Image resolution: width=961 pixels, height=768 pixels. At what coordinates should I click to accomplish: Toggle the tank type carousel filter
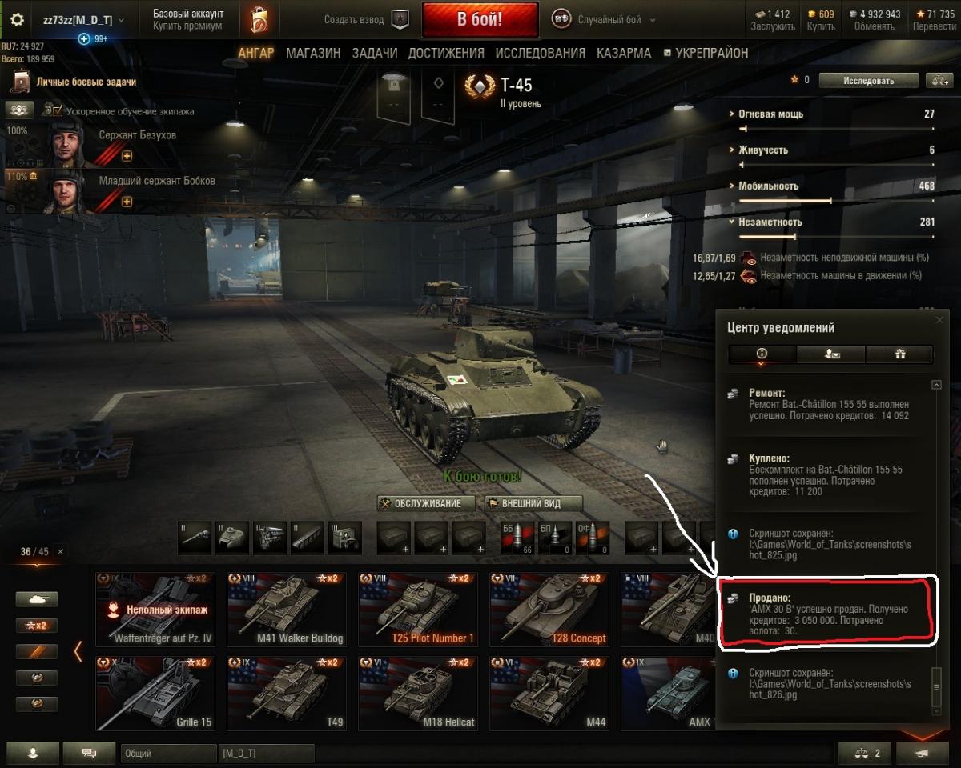pos(37,599)
